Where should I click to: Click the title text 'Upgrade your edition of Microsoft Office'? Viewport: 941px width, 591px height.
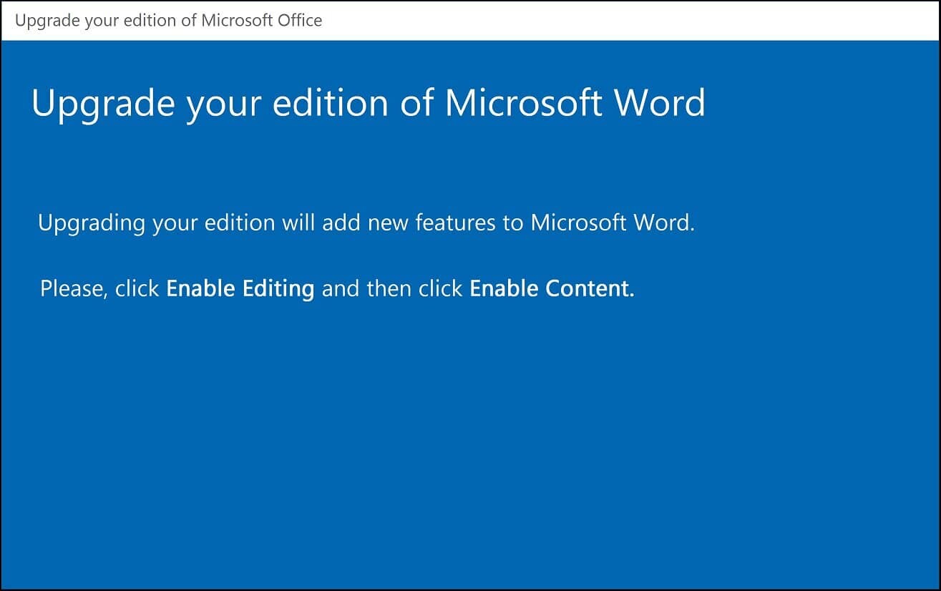pos(169,20)
